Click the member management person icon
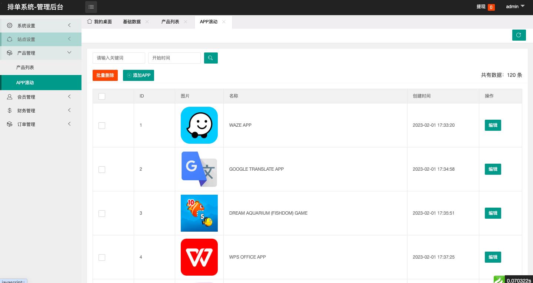Viewport: 533px width, 283px height. tap(10, 97)
